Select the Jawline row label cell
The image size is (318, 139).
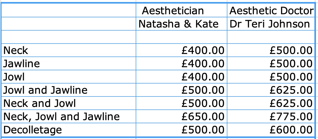(22, 64)
